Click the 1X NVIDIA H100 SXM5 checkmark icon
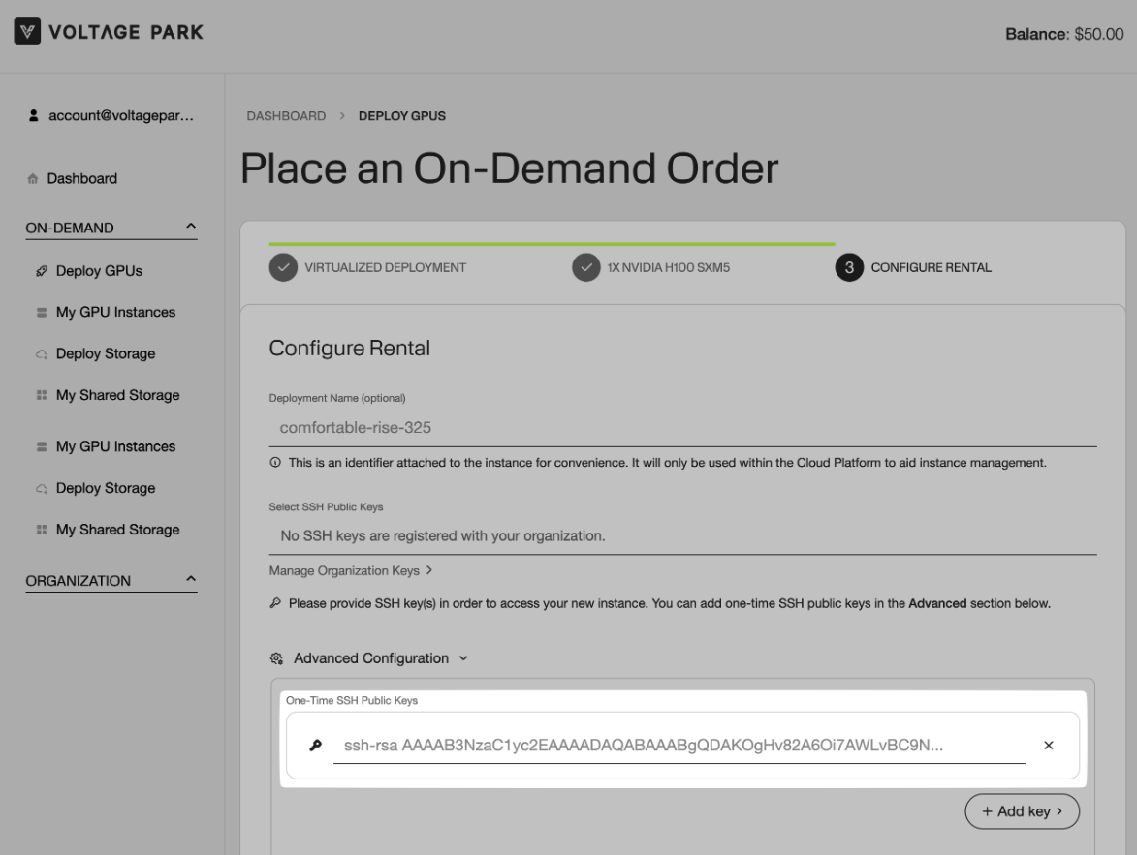 (586, 268)
